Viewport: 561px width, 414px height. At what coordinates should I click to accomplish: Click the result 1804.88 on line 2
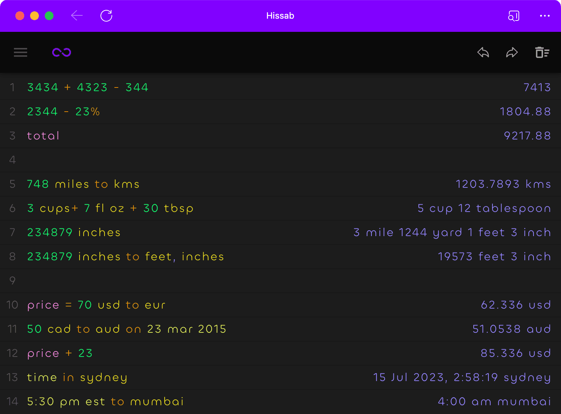tap(525, 112)
